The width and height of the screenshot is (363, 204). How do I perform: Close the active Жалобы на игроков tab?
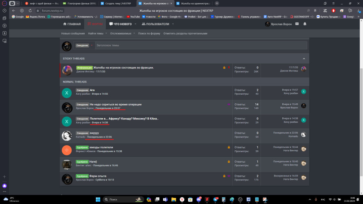point(171,3)
